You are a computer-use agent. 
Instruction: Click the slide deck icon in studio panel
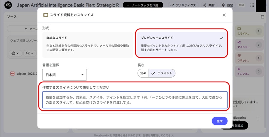point(239,29)
